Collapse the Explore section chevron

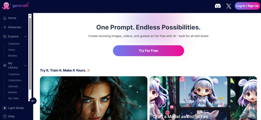tap(25, 37)
